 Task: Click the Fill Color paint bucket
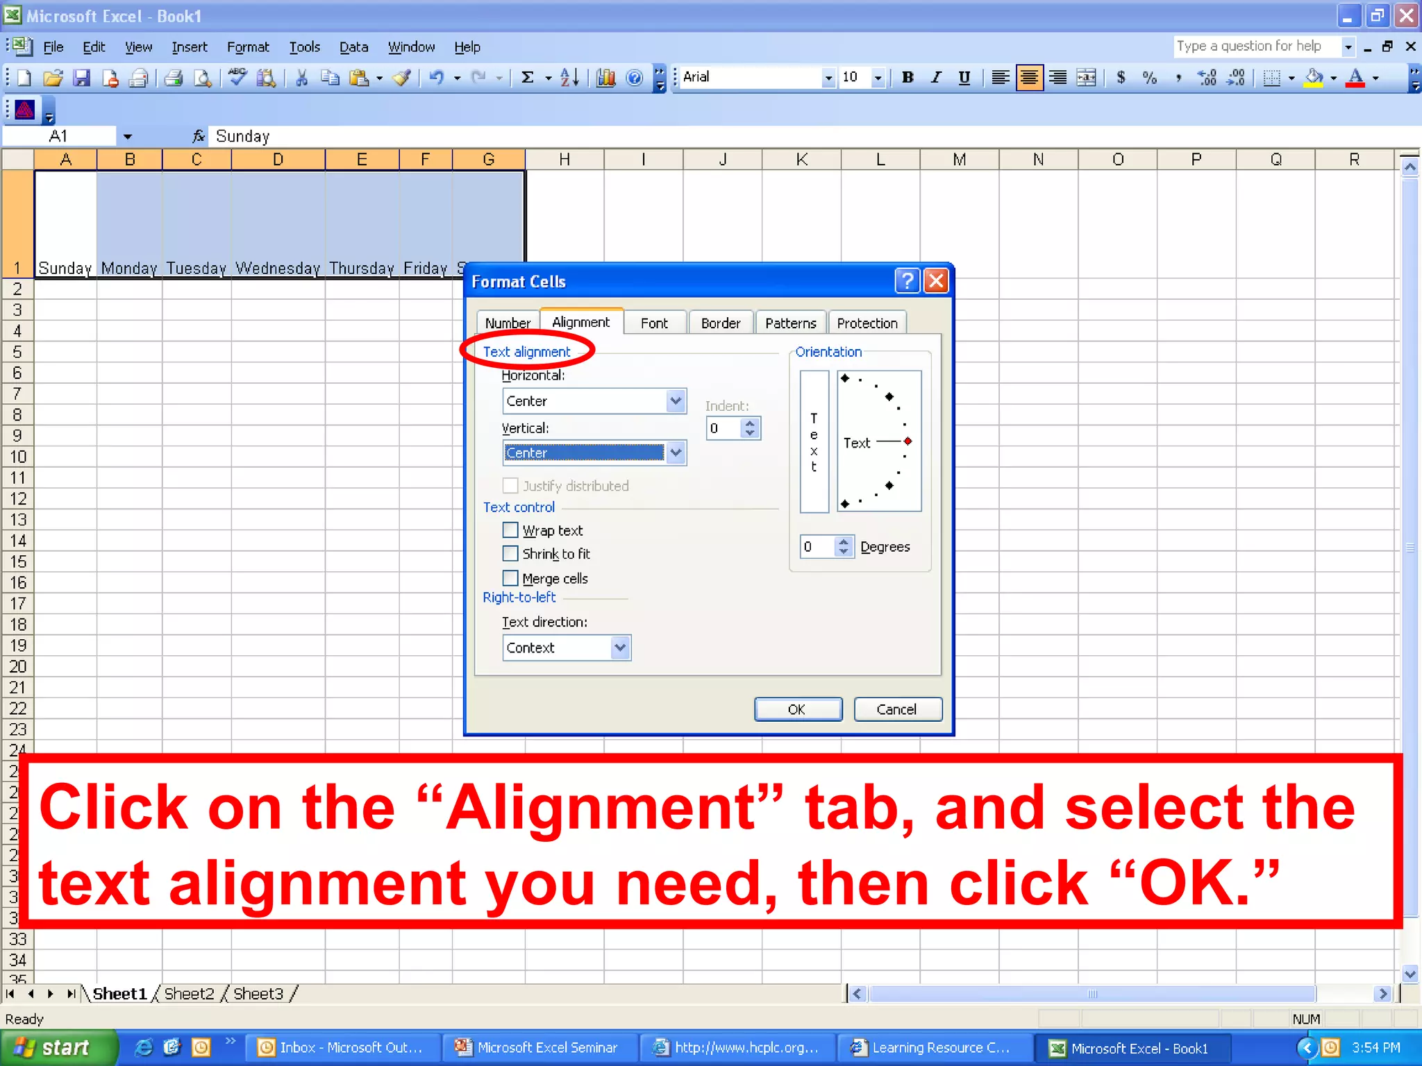[1314, 78]
